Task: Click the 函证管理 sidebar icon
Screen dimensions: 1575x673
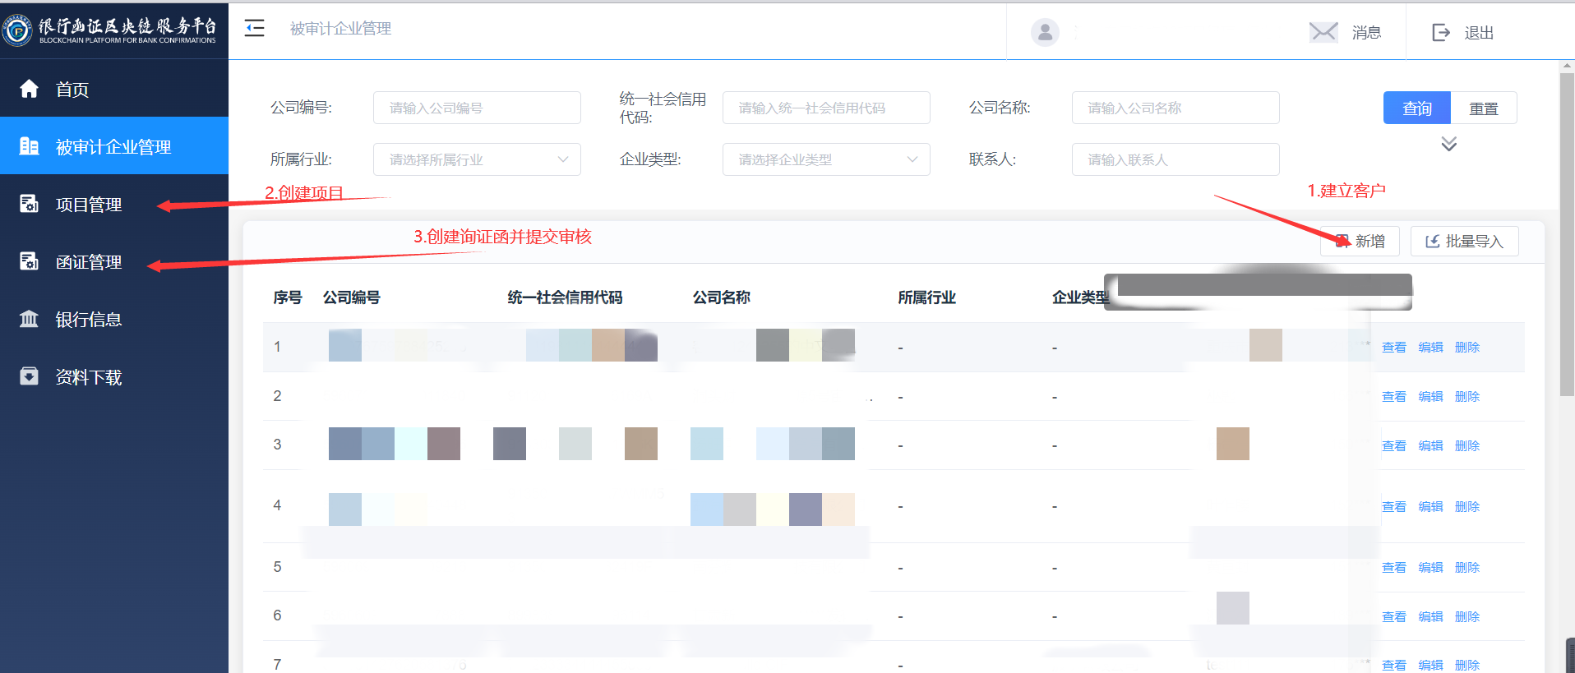Action: pos(30,261)
